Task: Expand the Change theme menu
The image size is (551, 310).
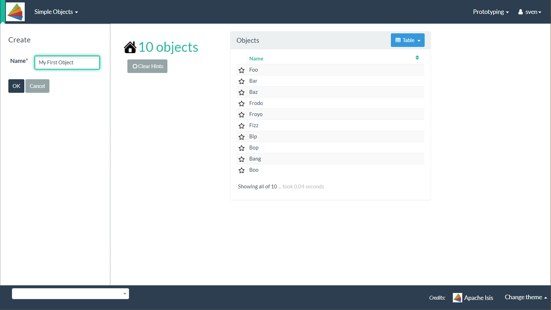Action: coord(526,297)
